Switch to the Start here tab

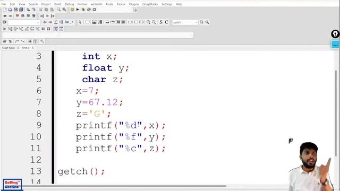click(x=8, y=48)
